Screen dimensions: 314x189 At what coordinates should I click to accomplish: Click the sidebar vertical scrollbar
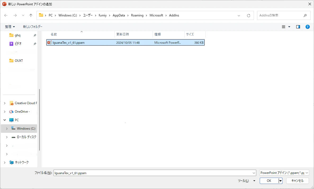pyautogui.click(x=39, y=120)
